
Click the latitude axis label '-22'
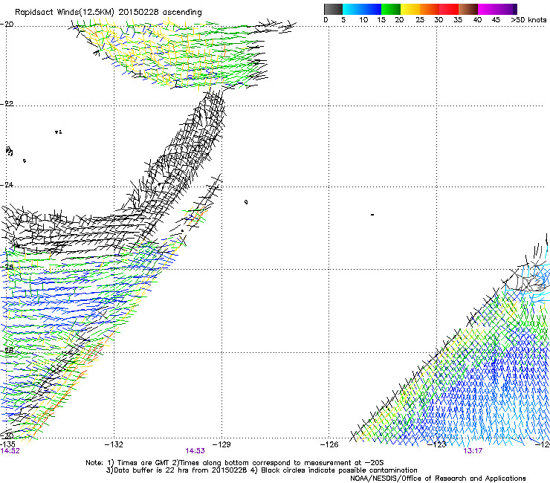pos(7,103)
